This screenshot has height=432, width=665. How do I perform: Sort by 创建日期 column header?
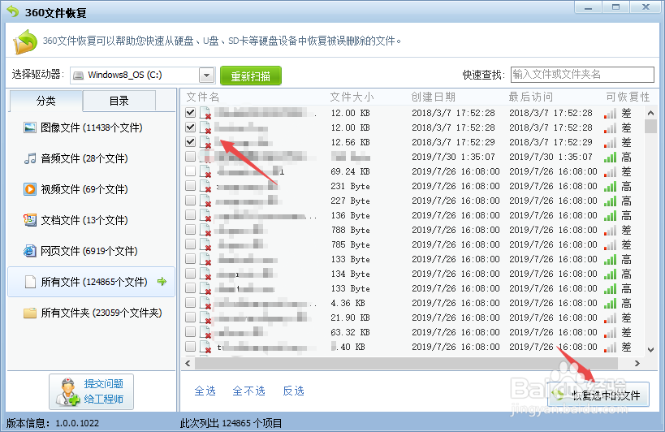tap(433, 97)
